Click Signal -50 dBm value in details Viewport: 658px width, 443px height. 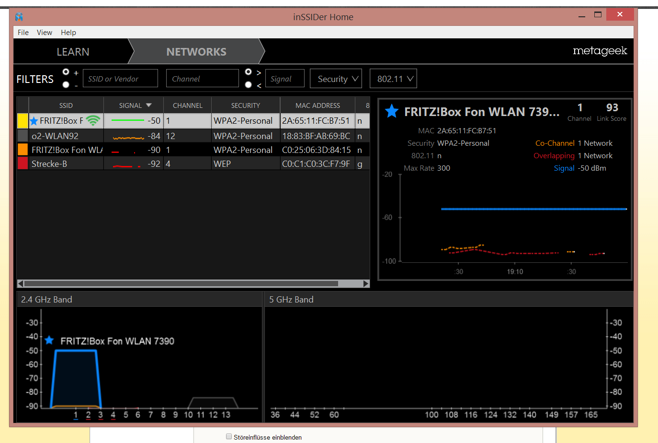[592, 168]
